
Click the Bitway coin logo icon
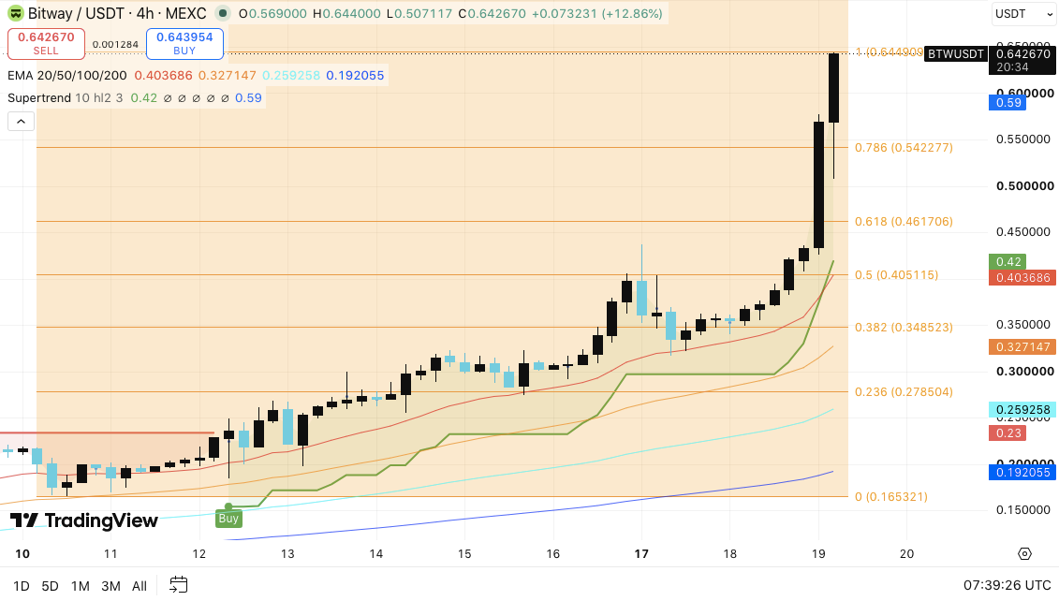pyautogui.click(x=15, y=13)
